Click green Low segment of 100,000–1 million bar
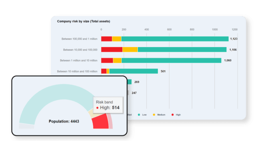Viewport: 256px width, 141px height. (175, 39)
